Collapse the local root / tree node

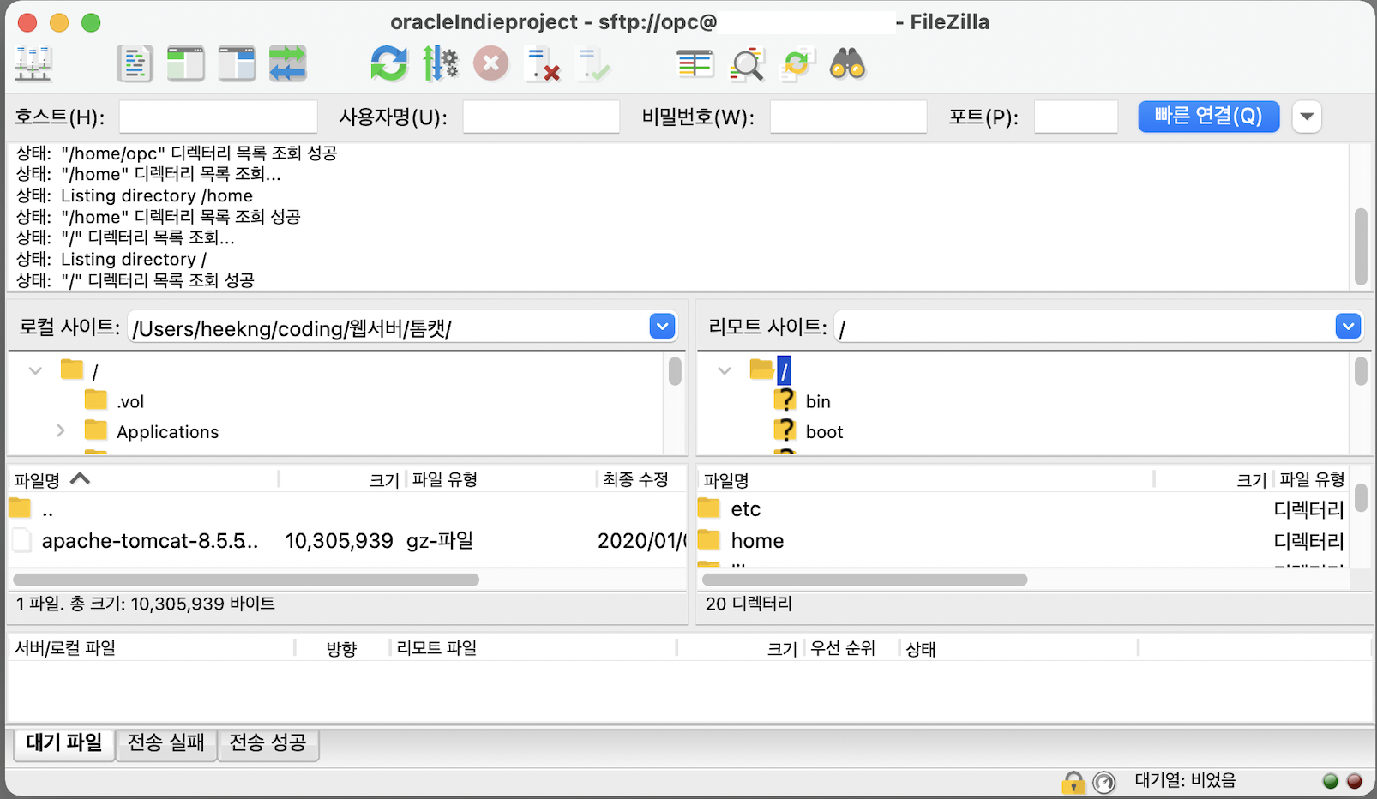pyautogui.click(x=35, y=371)
